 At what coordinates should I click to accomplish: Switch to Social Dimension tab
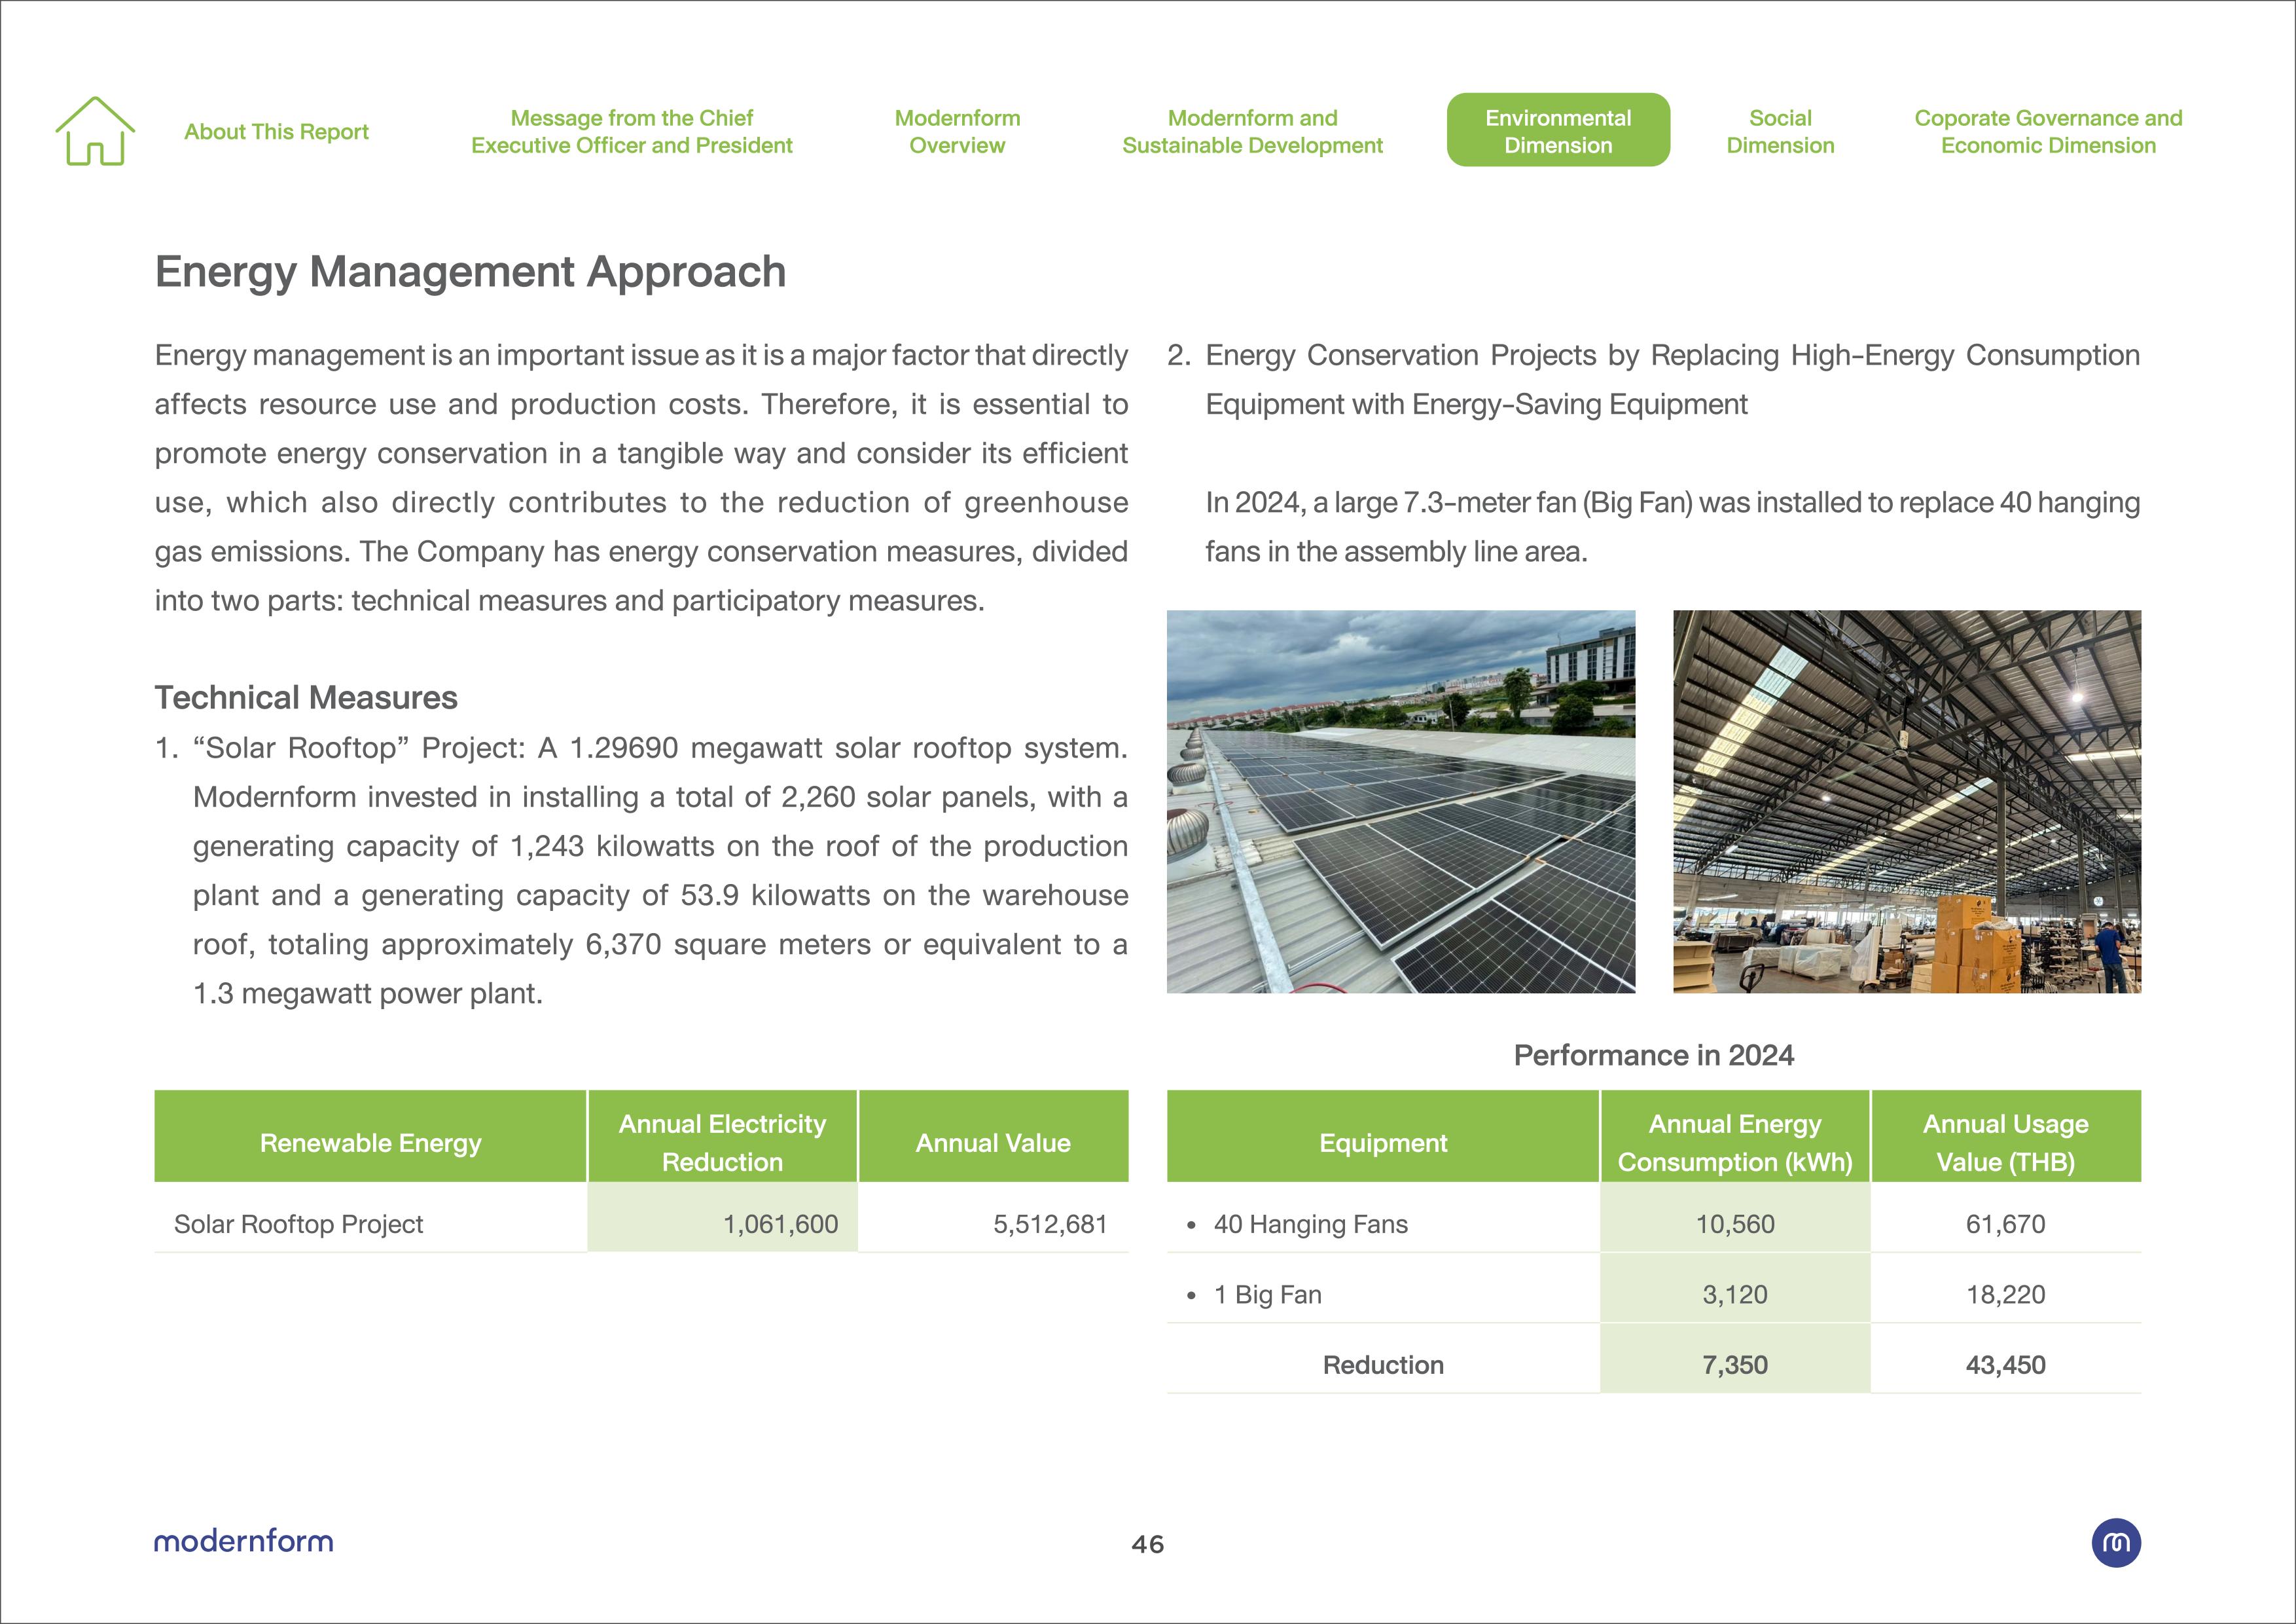click(1780, 132)
